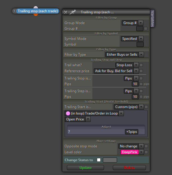Click the pale input connector atop block
The height and width of the screenshot is (175, 172).
click(x=36, y=7)
